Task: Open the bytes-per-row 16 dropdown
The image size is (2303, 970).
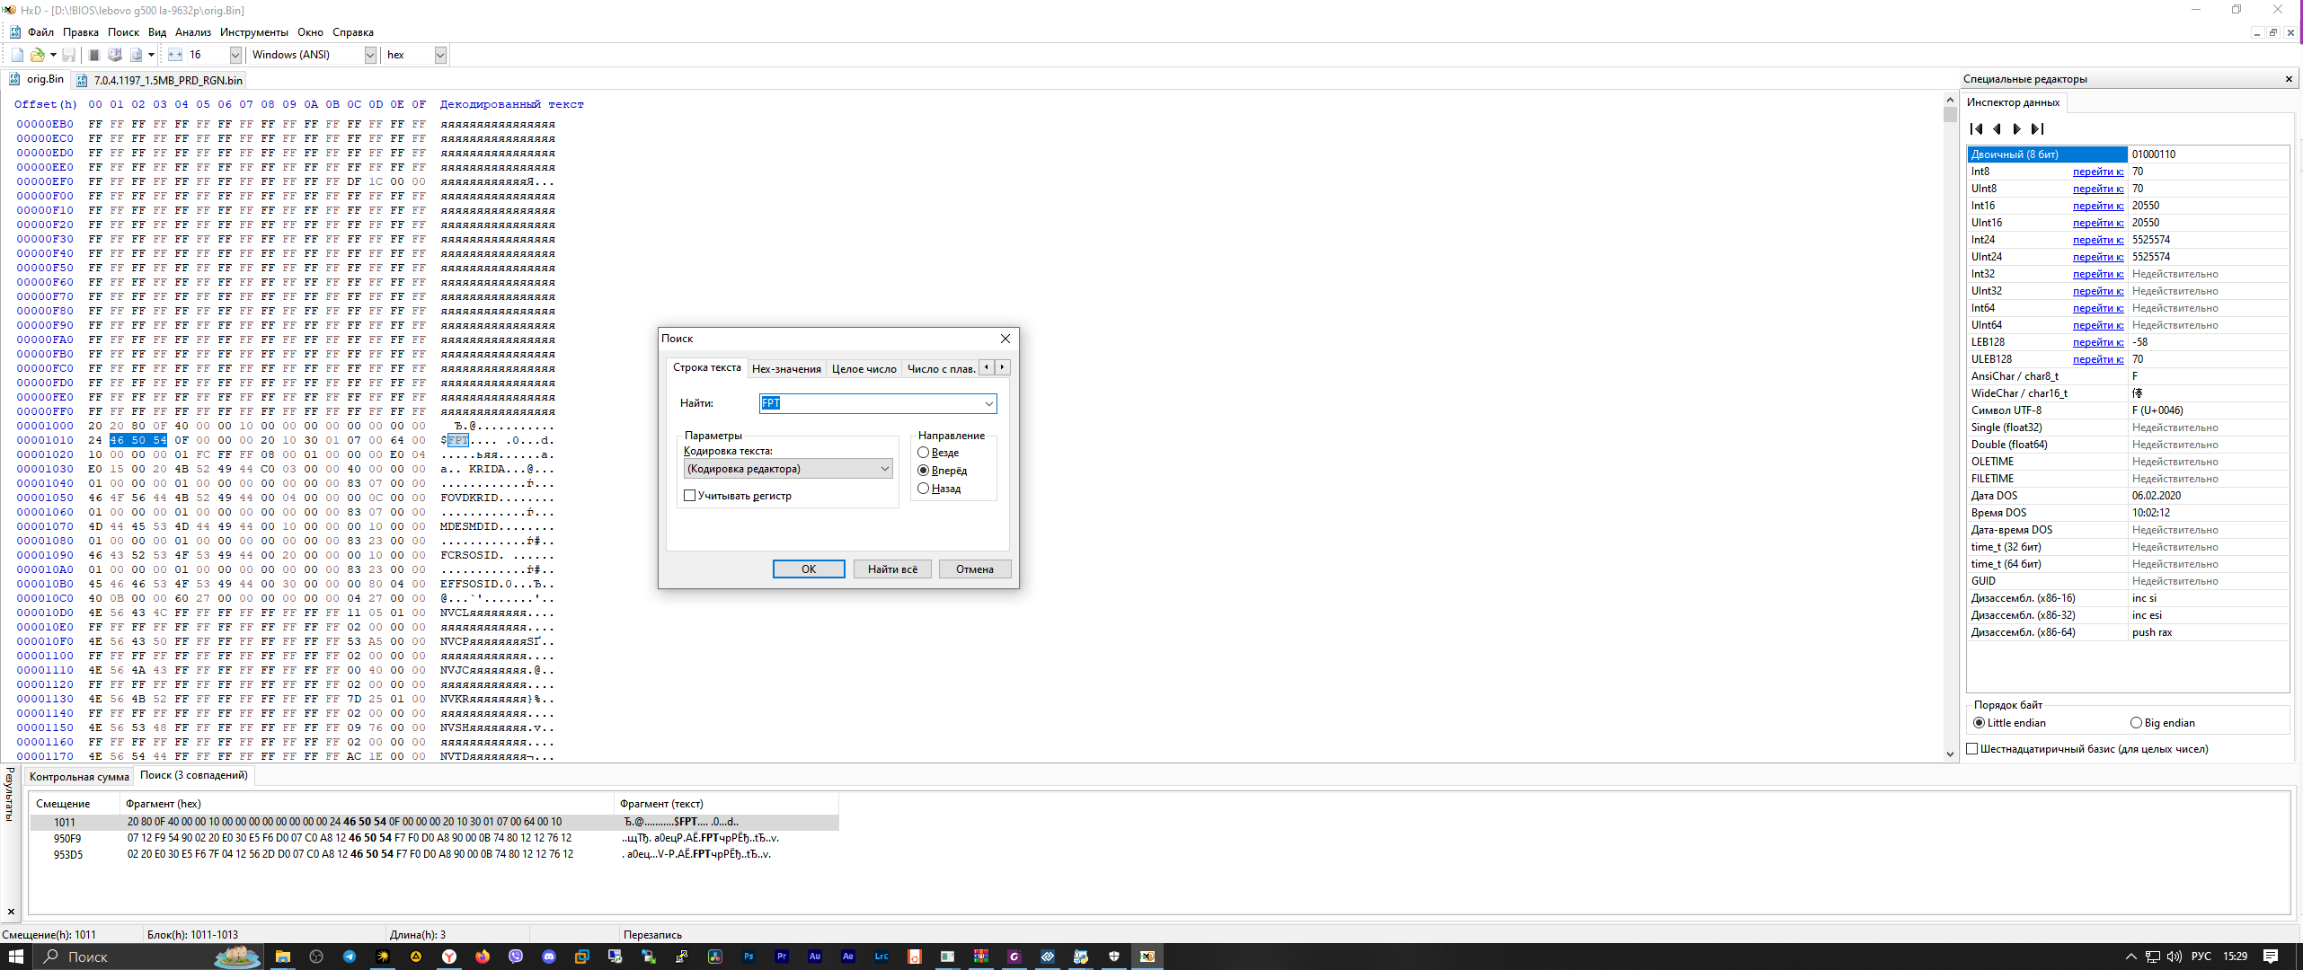Action: [235, 55]
